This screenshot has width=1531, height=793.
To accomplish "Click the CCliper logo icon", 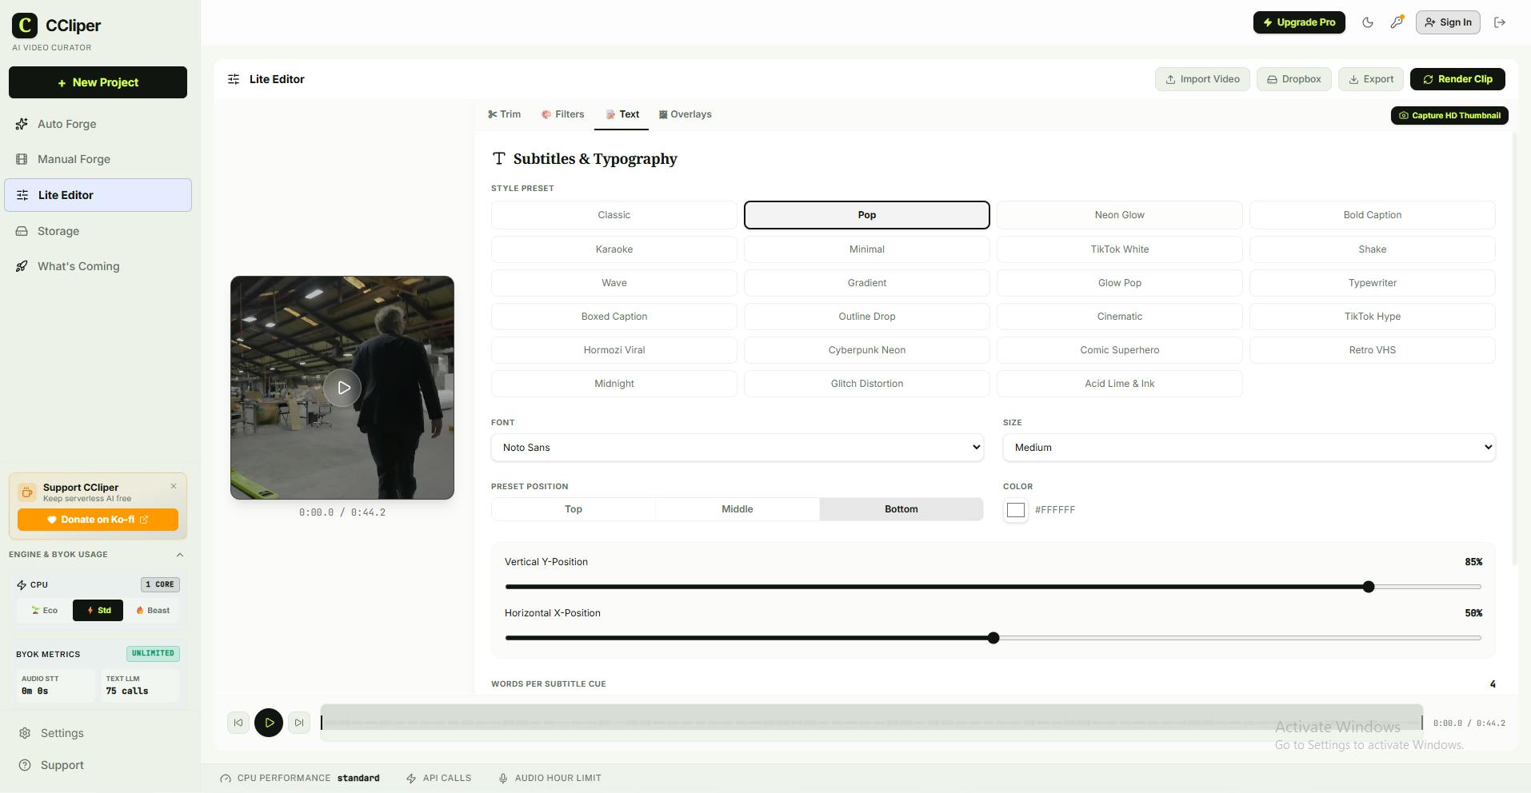I will tap(25, 26).
